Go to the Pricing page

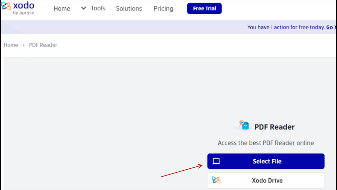click(163, 9)
